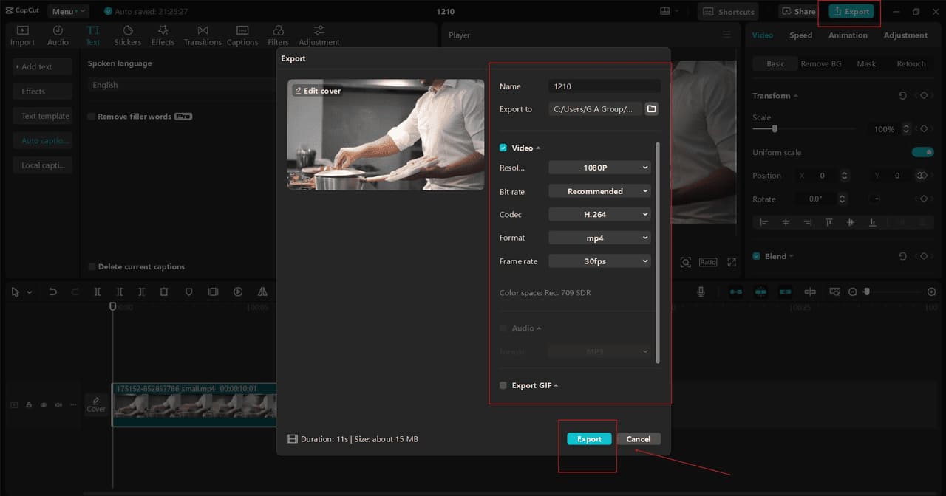The height and width of the screenshot is (496, 946).
Task: Select the Transitions tool
Action: (x=202, y=33)
